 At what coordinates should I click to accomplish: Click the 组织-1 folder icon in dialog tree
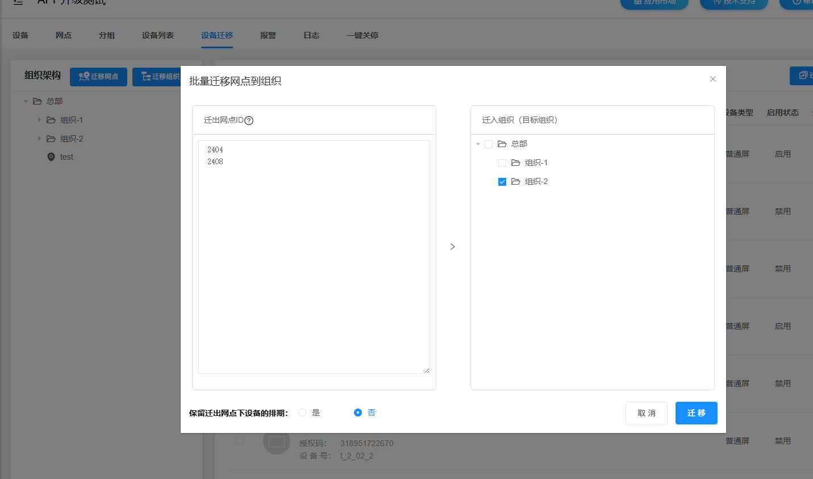[x=516, y=163]
